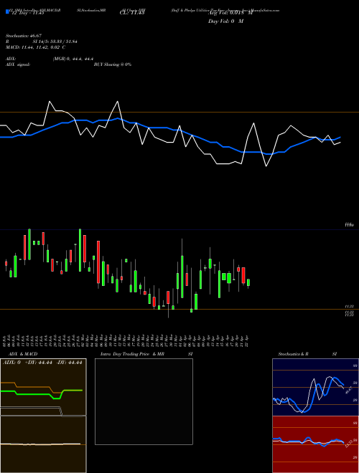Select the 'ADX & MACD' panel title
Screen dimensions: 359x473
23,354
